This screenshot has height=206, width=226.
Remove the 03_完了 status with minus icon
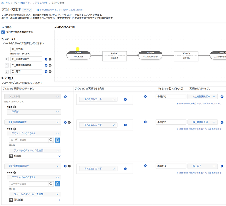tap(50, 72)
